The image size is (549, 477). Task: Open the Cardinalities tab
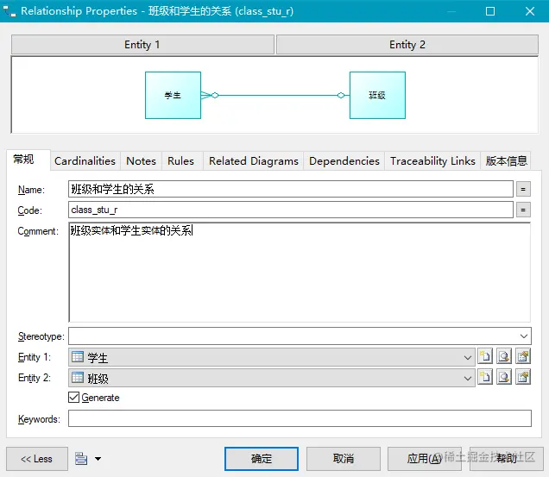tap(85, 161)
